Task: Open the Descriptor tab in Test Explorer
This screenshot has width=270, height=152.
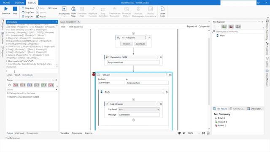Action: (255, 109)
